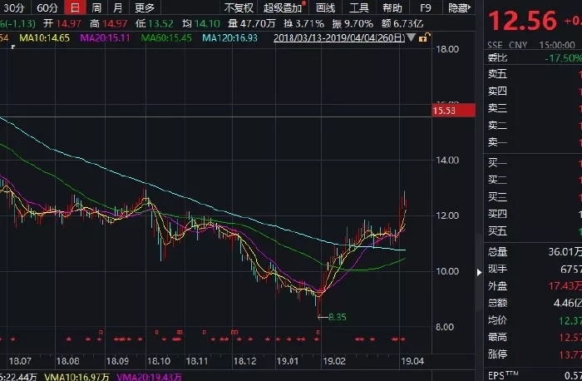Select the 月 monthly chart tab

click(x=117, y=7)
